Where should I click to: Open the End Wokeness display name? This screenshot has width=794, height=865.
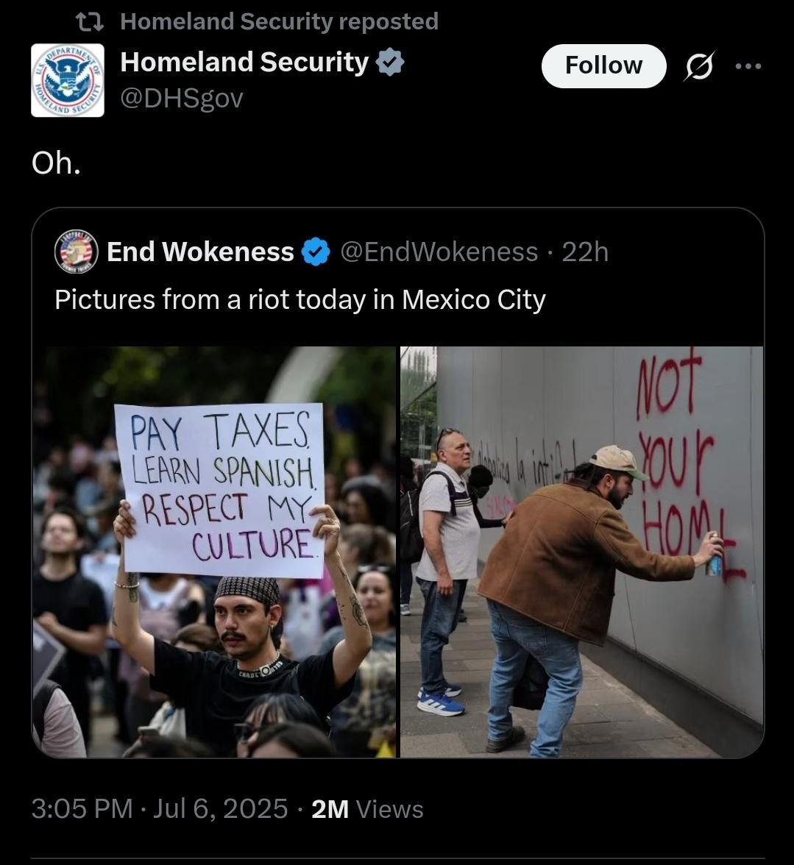coord(200,252)
